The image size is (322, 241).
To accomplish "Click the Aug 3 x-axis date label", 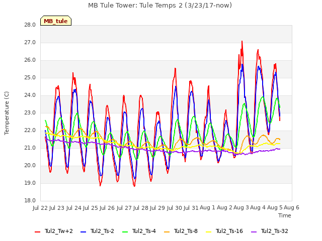I will (x=241, y=208).
